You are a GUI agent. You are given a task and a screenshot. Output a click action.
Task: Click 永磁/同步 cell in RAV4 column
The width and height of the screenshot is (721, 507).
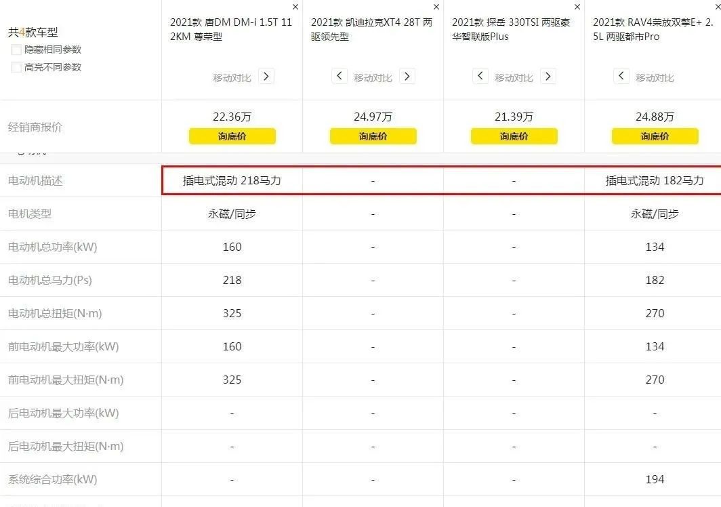[x=655, y=214]
